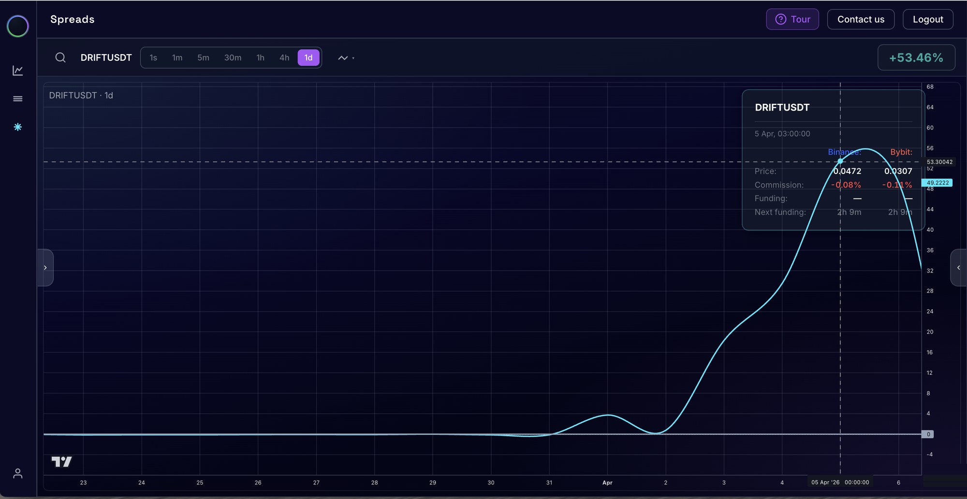Viewport: 967px width, 499px height.
Task: Open the Contact us button
Action: [x=861, y=19]
